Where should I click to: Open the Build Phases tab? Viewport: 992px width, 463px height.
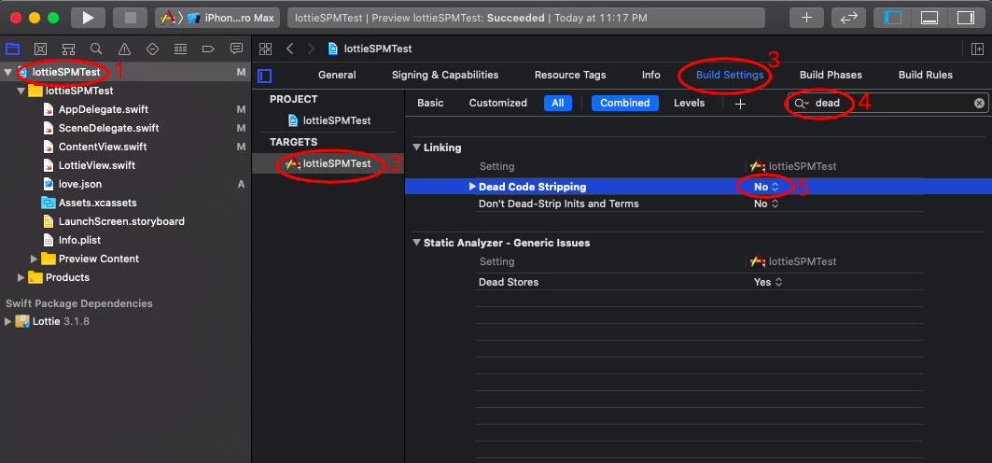coord(831,75)
